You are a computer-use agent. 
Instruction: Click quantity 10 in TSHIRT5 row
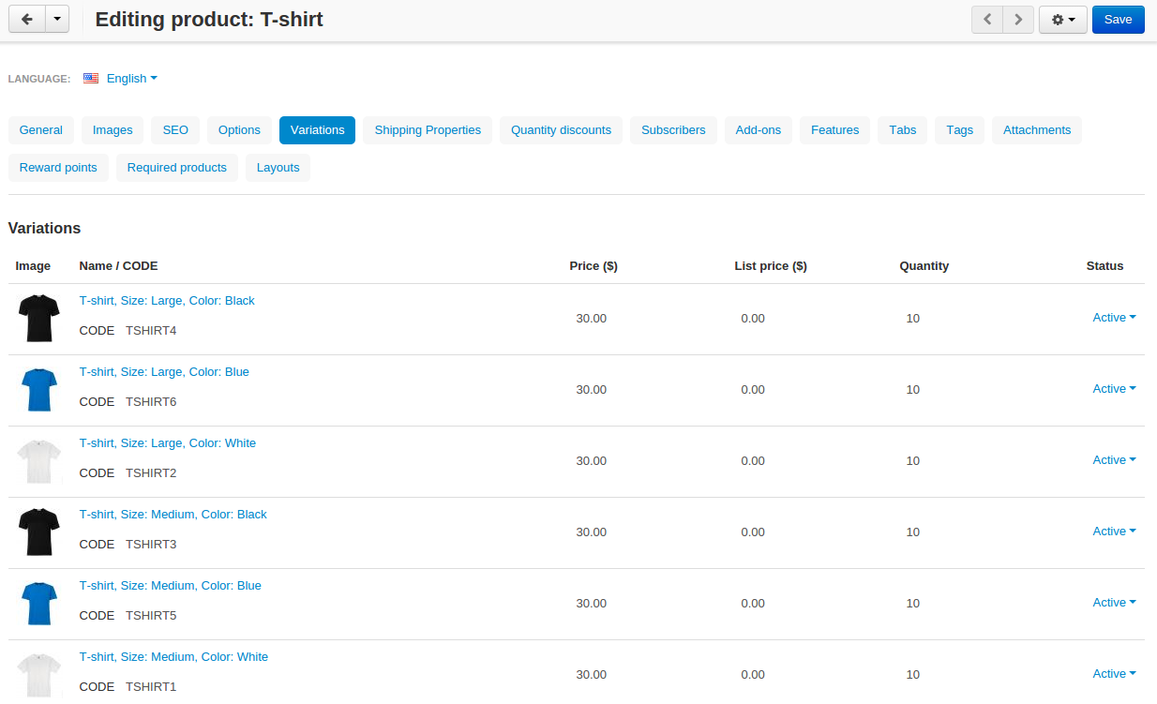point(913,604)
